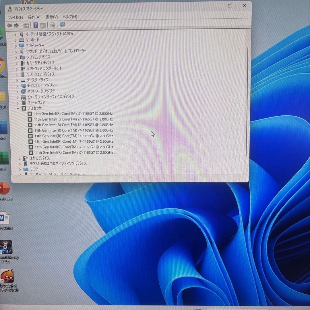The height and width of the screenshot is (310, 310).
Task: Click the blue Help question mark icon
Action: (x=35, y=25)
